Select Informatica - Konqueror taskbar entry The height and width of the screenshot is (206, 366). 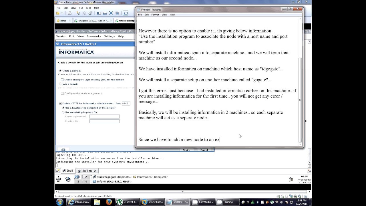coord(150,177)
